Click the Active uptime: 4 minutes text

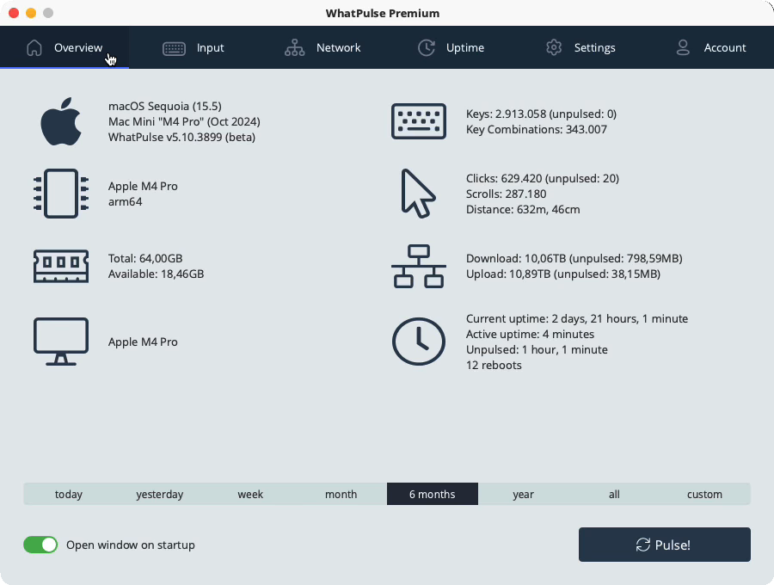click(x=530, y=334)
